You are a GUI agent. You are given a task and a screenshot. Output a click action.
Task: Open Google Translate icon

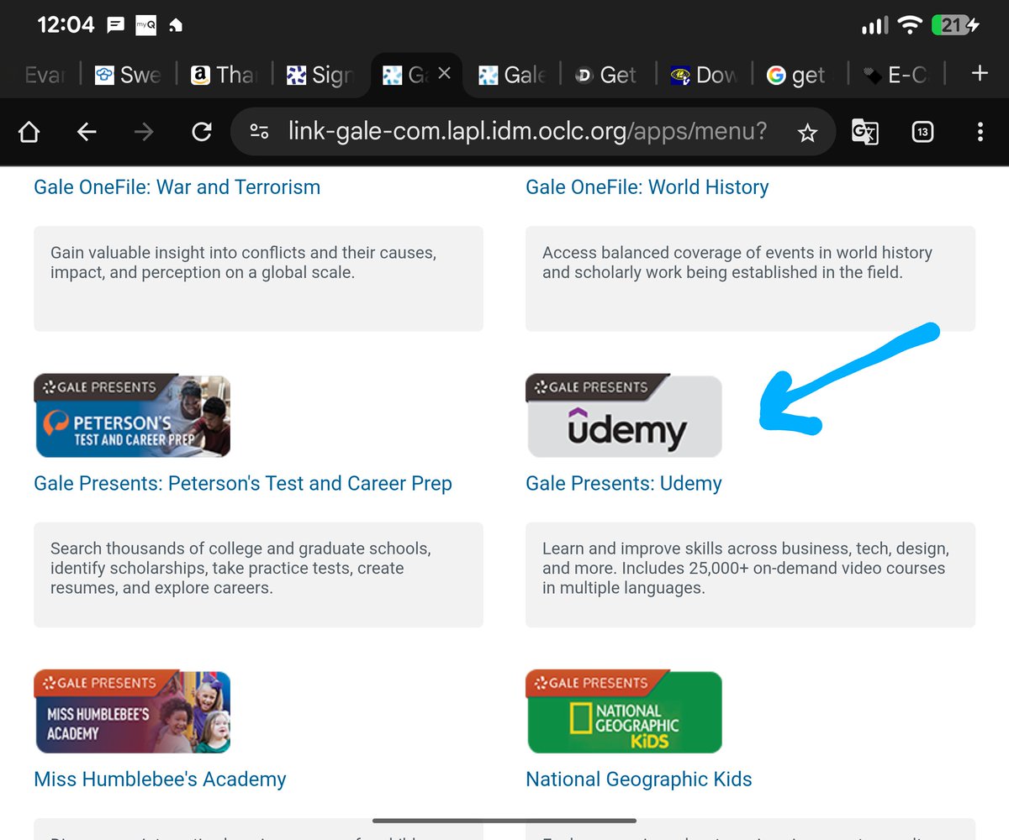865,132
